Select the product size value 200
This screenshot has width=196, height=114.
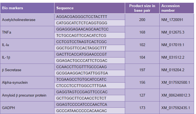[x=142, y=20]
